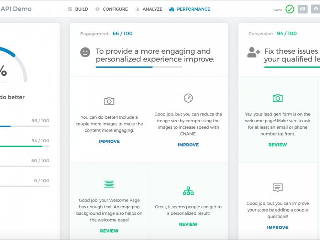Click the smiley face Engagement icon
This screenshot has height=240, width=320.
pos(85,52)
